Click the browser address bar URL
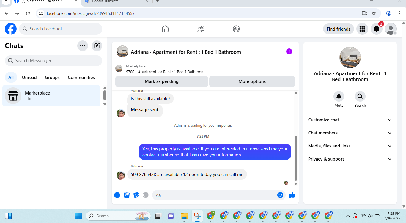The width and height of the screenshot is (406, 223). point(91,13)
